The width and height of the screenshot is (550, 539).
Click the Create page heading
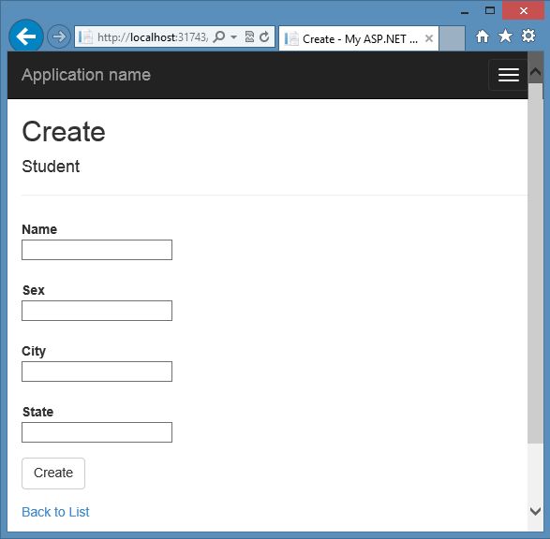pyautogui.click(x=64, y=132)
